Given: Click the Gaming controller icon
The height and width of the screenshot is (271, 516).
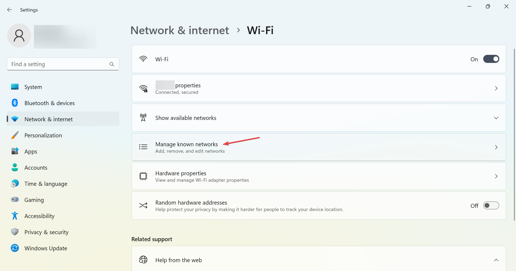Looking at the screenshot, I should click(x=15, y=200).
